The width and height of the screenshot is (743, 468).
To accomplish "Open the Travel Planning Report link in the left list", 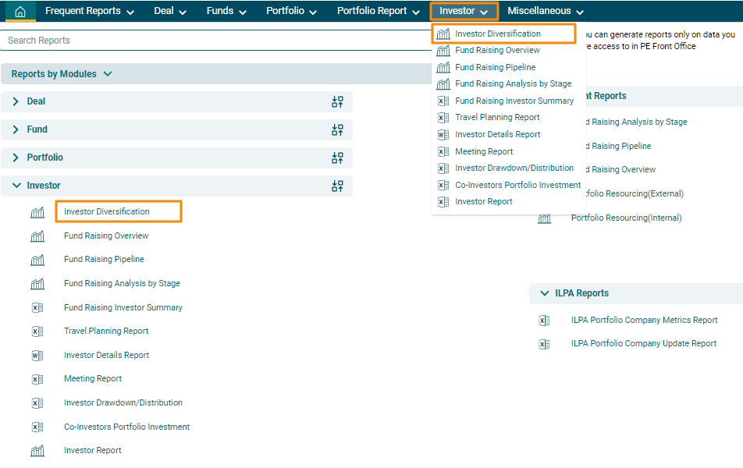I will pos(106,331).
